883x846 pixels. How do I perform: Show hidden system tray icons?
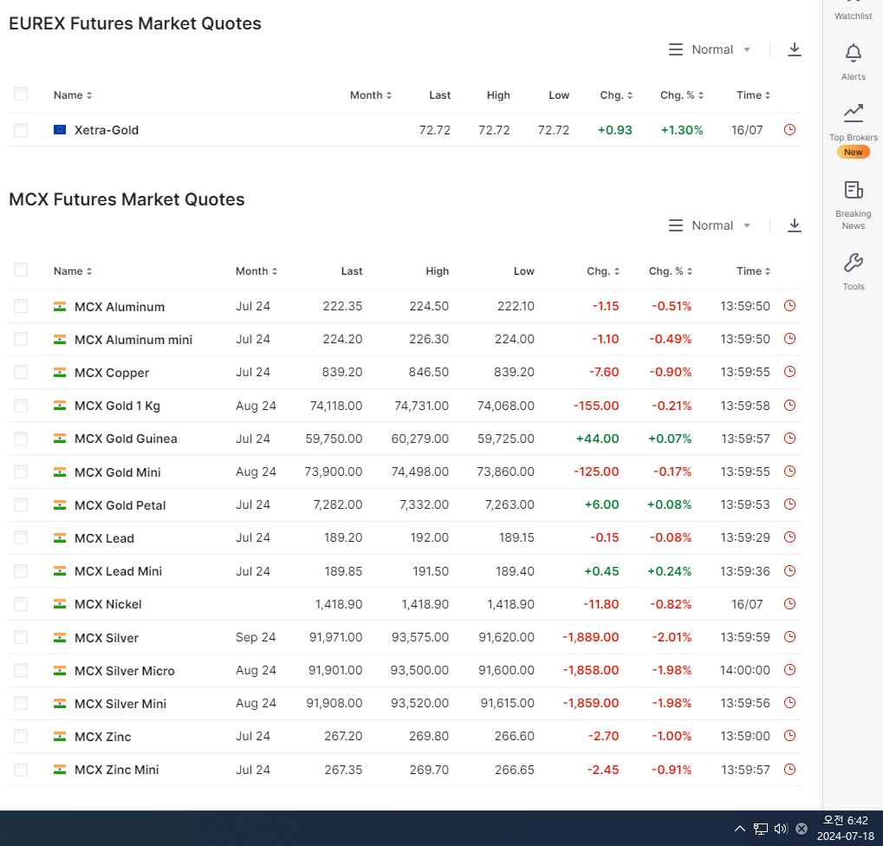[x=740, y=829]
